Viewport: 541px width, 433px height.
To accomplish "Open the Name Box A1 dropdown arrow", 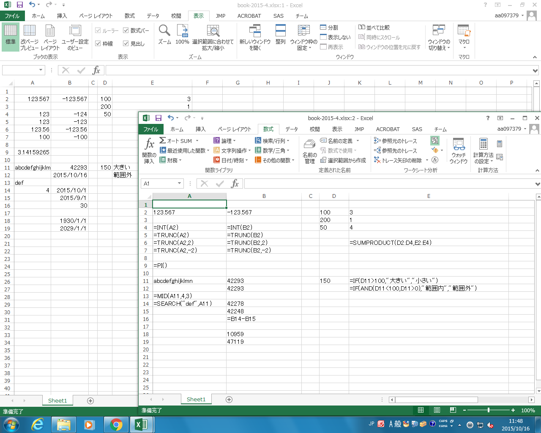I will [180, 184].
